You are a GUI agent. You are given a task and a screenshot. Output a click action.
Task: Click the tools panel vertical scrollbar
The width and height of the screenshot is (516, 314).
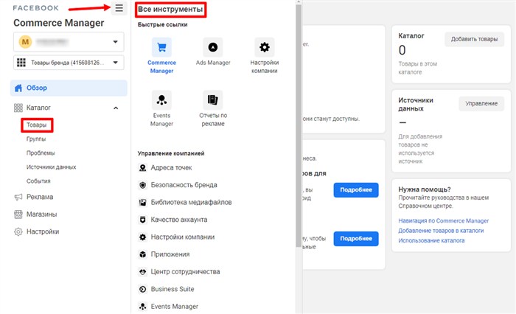(299, 125)
